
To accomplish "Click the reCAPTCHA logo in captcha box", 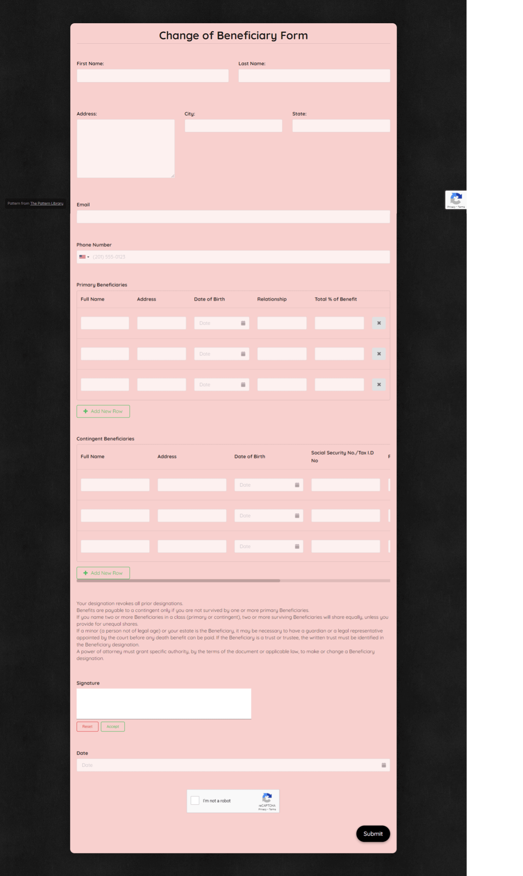I will coord(267,798).
